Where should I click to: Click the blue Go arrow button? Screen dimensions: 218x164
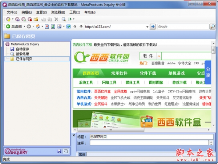coord(153,26)
